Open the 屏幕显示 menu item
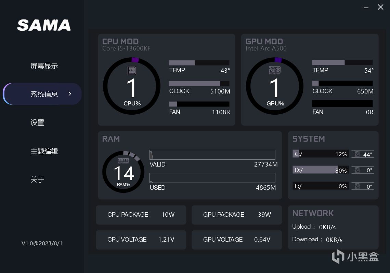The height and width of the screenshot is (273, 390). [x=44, y=66]
